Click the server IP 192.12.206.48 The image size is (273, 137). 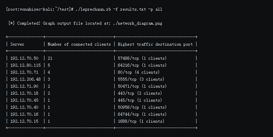[25, 79]
